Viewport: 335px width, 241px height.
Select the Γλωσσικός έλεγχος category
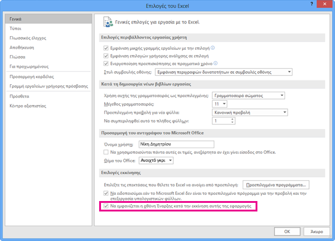tap(49, 38)
